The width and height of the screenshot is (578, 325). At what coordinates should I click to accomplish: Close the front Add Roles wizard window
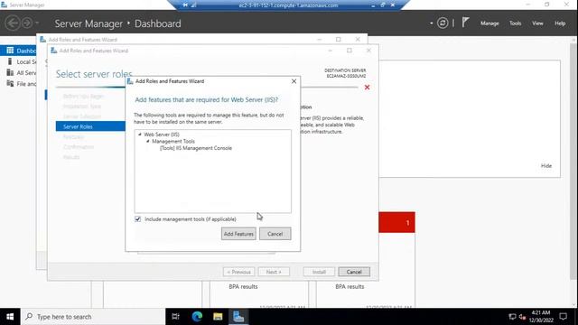368,51
